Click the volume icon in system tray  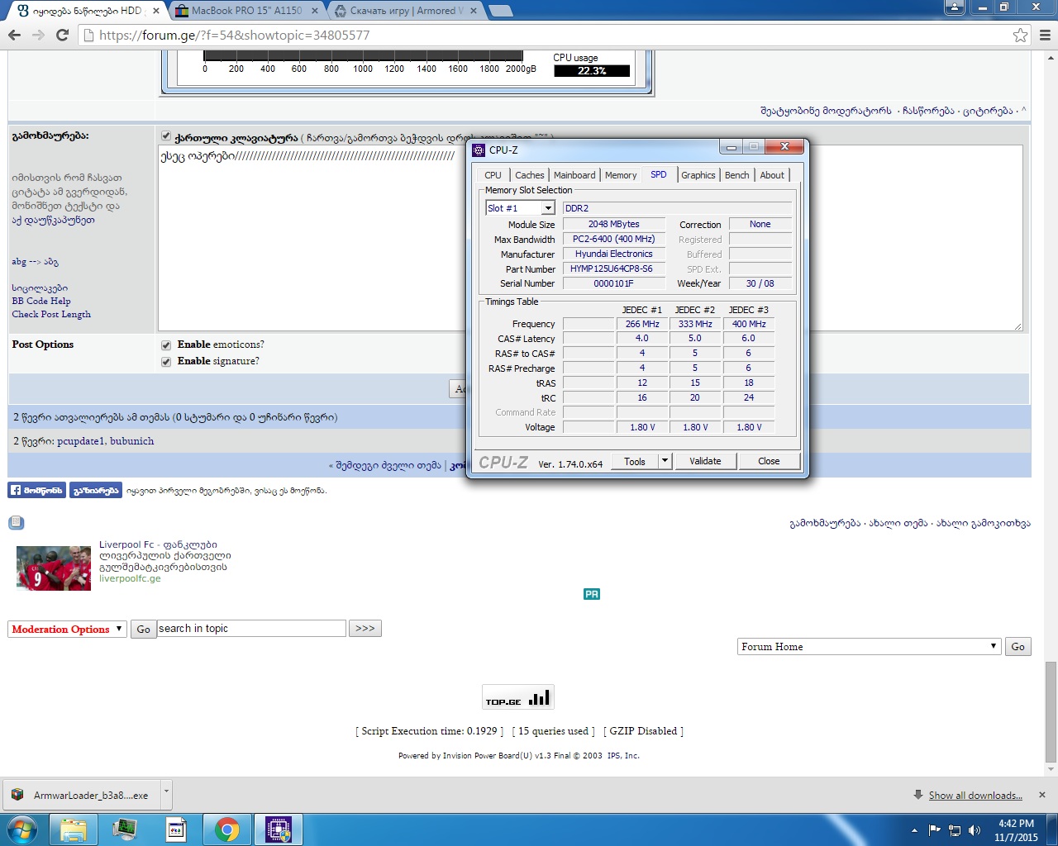pos(975,830)
